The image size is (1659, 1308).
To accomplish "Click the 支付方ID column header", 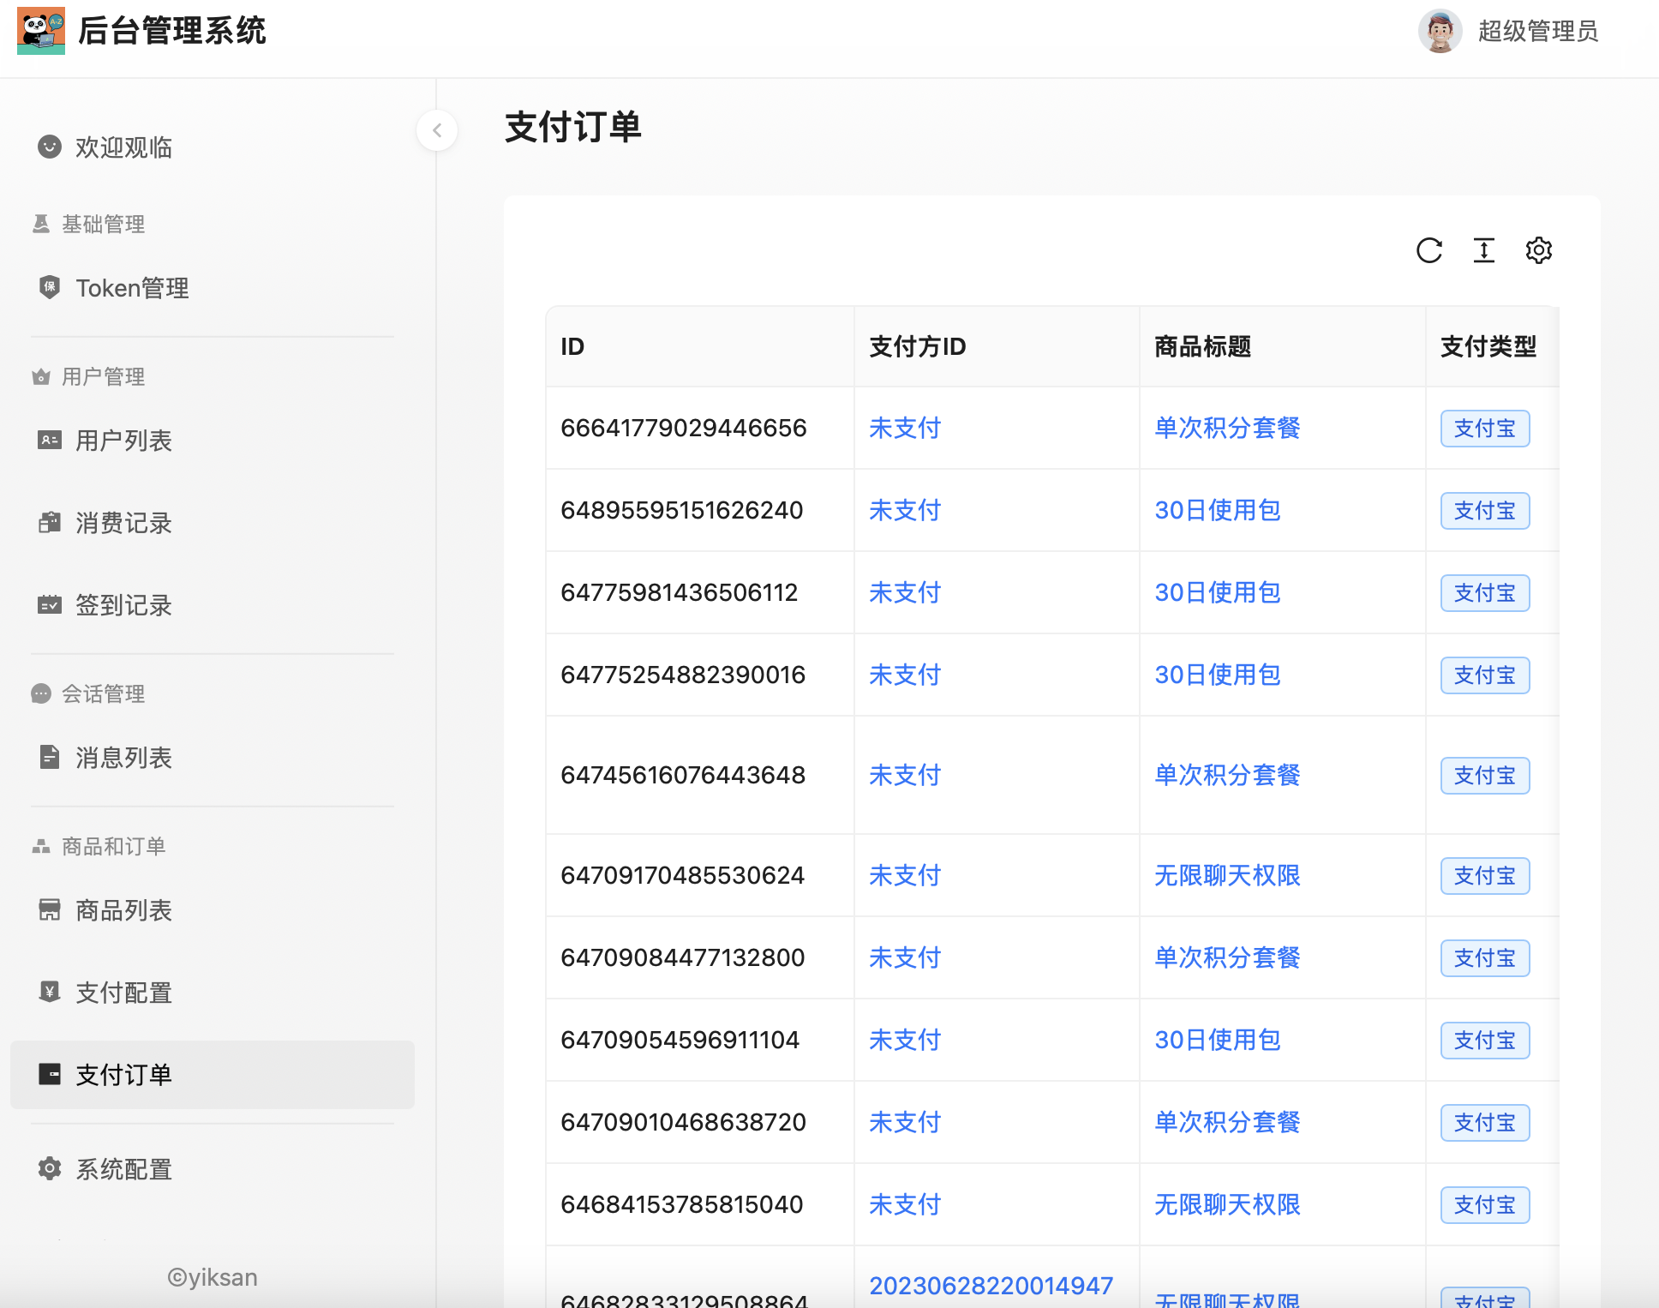I will click(x=997, y=346).
